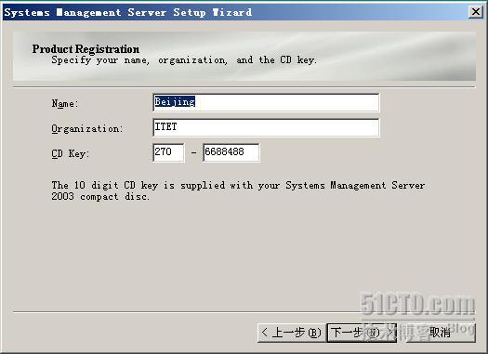Click the 'Specify your name, organization' subtitle
This screenshot has width=488, height=354.
(x=184, y=60)
